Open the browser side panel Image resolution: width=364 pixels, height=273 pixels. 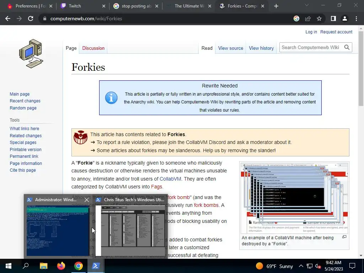point(333,18)
